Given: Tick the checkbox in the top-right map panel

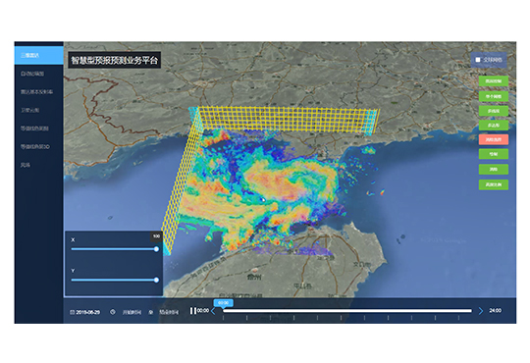Looking at the screenshot, I should coord(478,60).
